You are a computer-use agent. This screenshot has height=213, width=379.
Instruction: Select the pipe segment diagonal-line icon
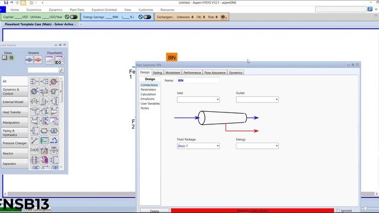point(34,140)
